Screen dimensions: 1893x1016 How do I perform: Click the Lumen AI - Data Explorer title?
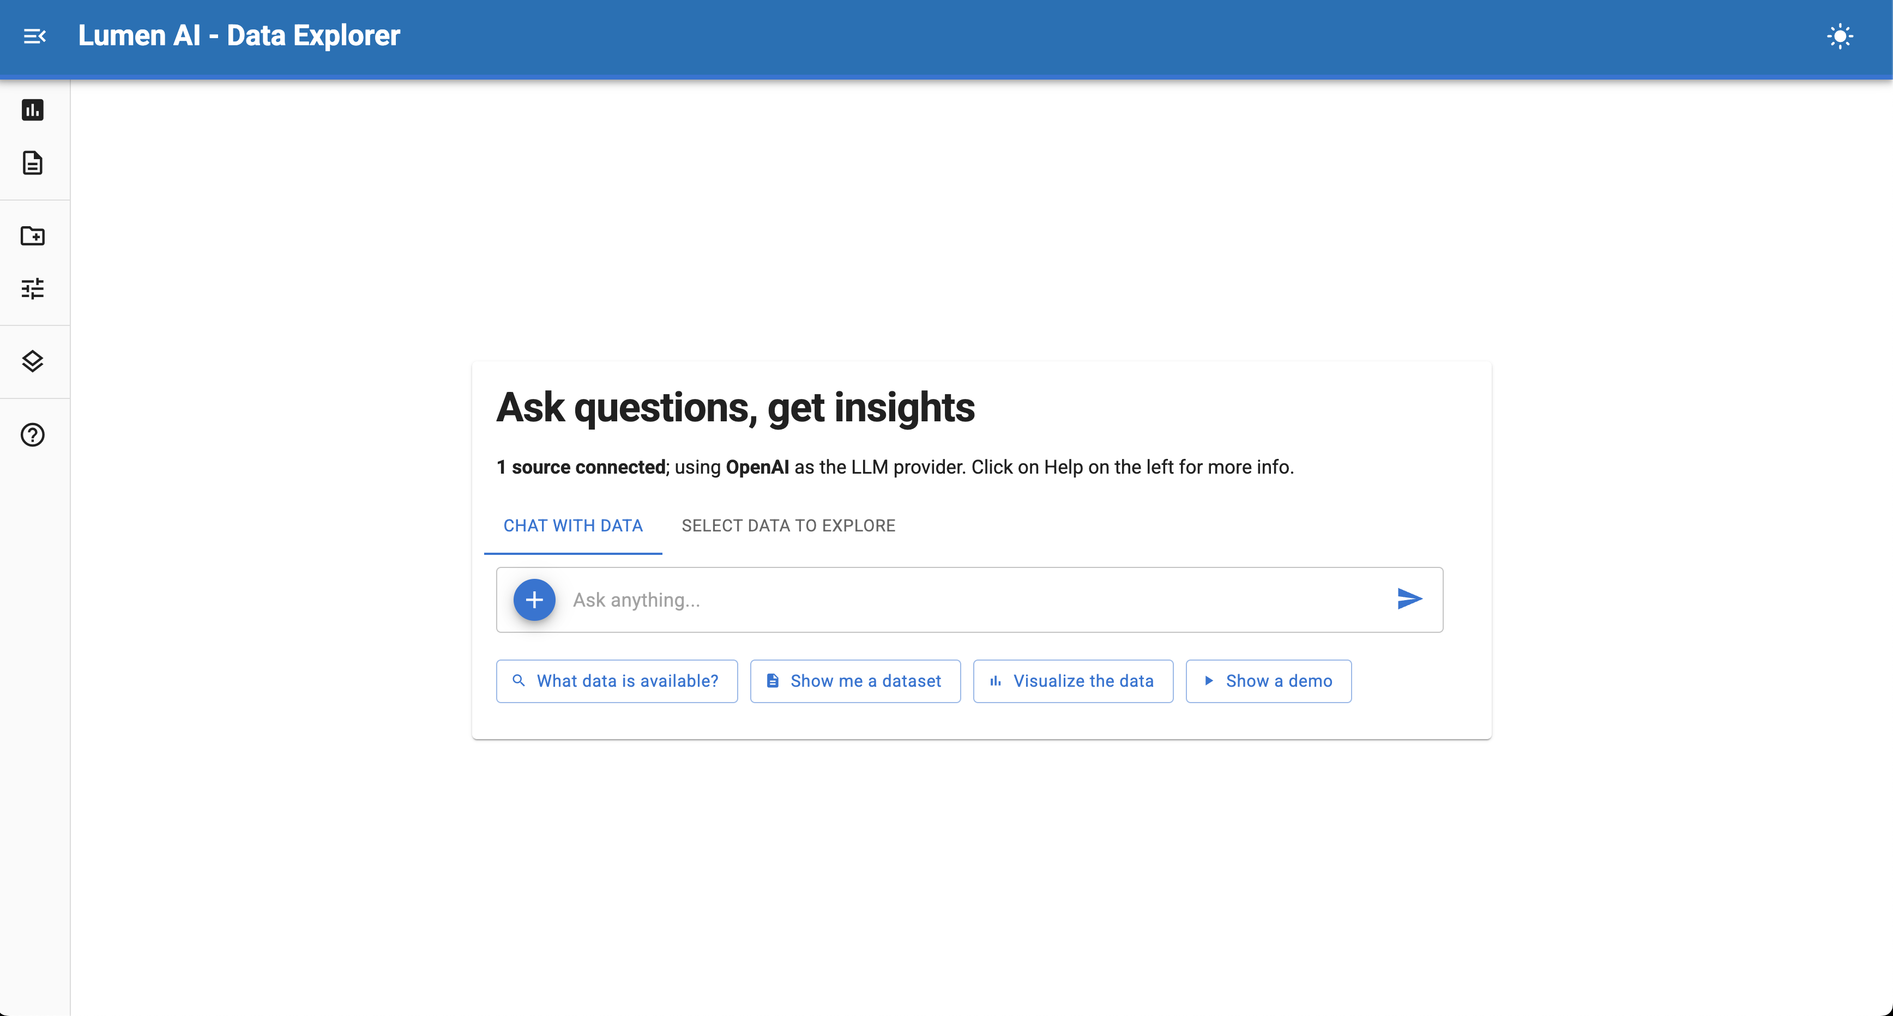(239, 36)
